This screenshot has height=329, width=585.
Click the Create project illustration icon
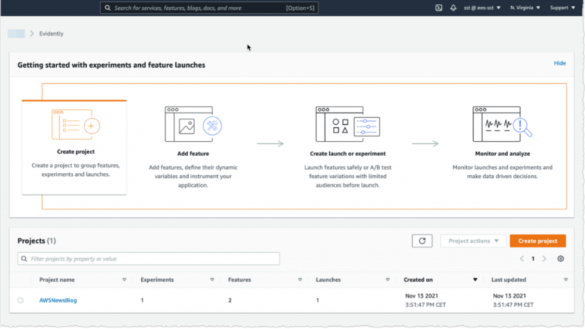(x=75, y=125)
